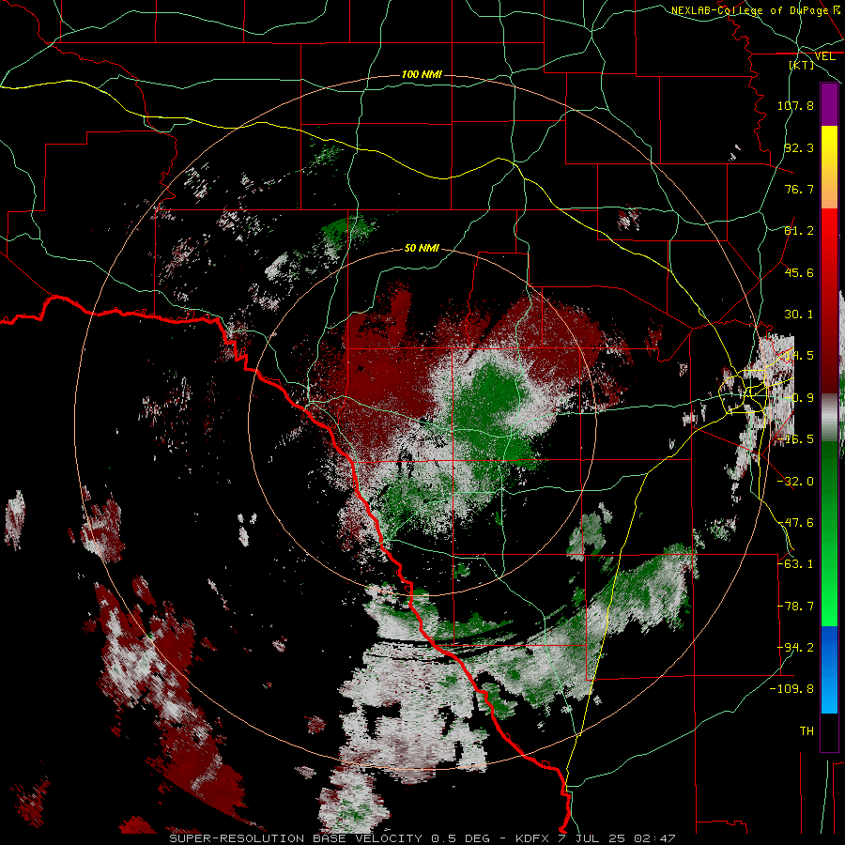The width and height of the screenshot is (845, 845).
Task: Select the 45.6 legend value
Action: [799, 272]
